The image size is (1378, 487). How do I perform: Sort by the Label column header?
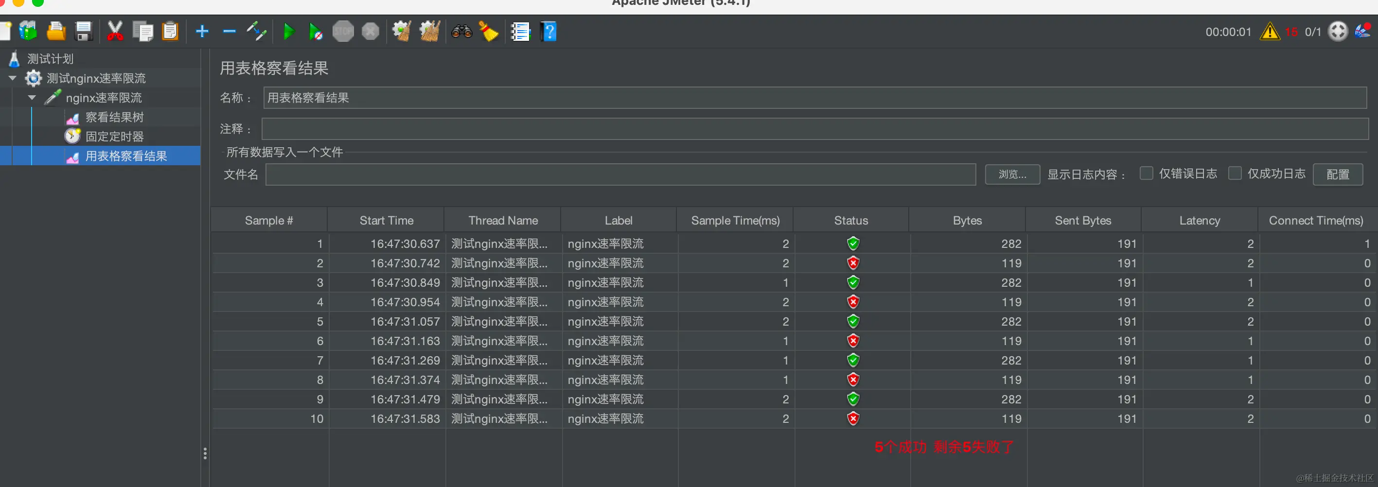[x=618, y=220]
